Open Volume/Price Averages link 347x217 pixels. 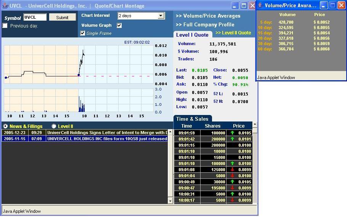208,16
